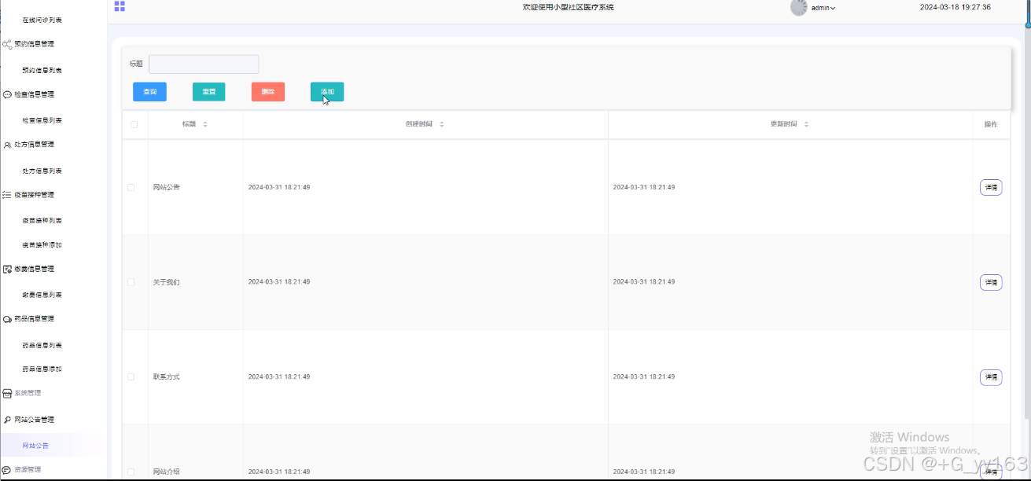Click the 重置 button

(x=209, y=92)
